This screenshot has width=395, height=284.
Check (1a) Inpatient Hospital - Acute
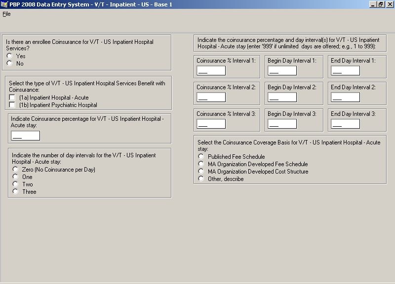coord(12,97)
